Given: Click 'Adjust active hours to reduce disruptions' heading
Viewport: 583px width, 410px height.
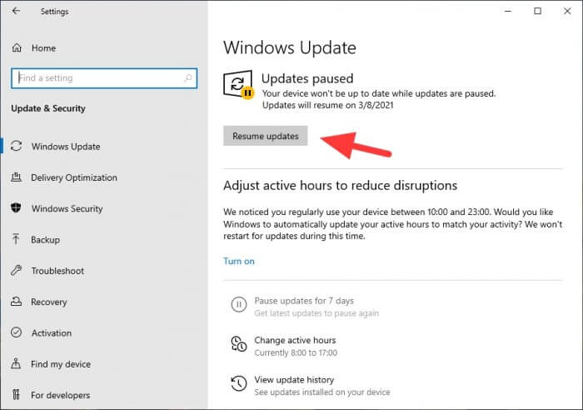Looking at the screenshot, I should (340, 185).
